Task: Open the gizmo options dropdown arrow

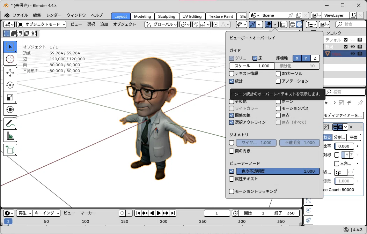Action: (259, 24)
